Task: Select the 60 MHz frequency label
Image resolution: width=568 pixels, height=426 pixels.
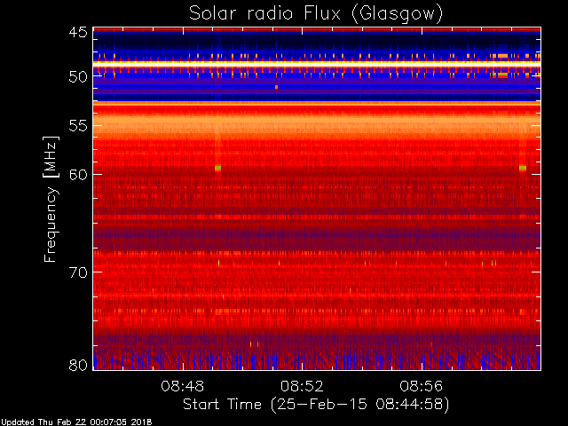Action: [78, 175]
